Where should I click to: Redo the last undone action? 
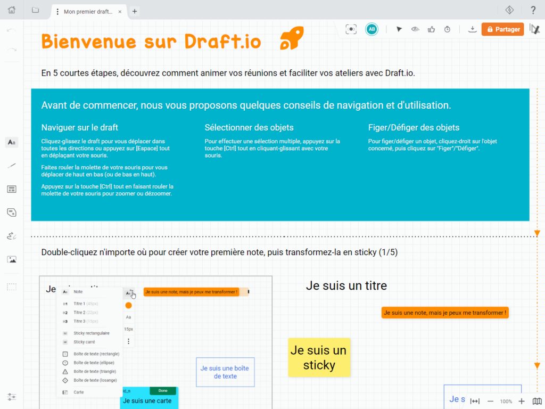coord(12,50)
